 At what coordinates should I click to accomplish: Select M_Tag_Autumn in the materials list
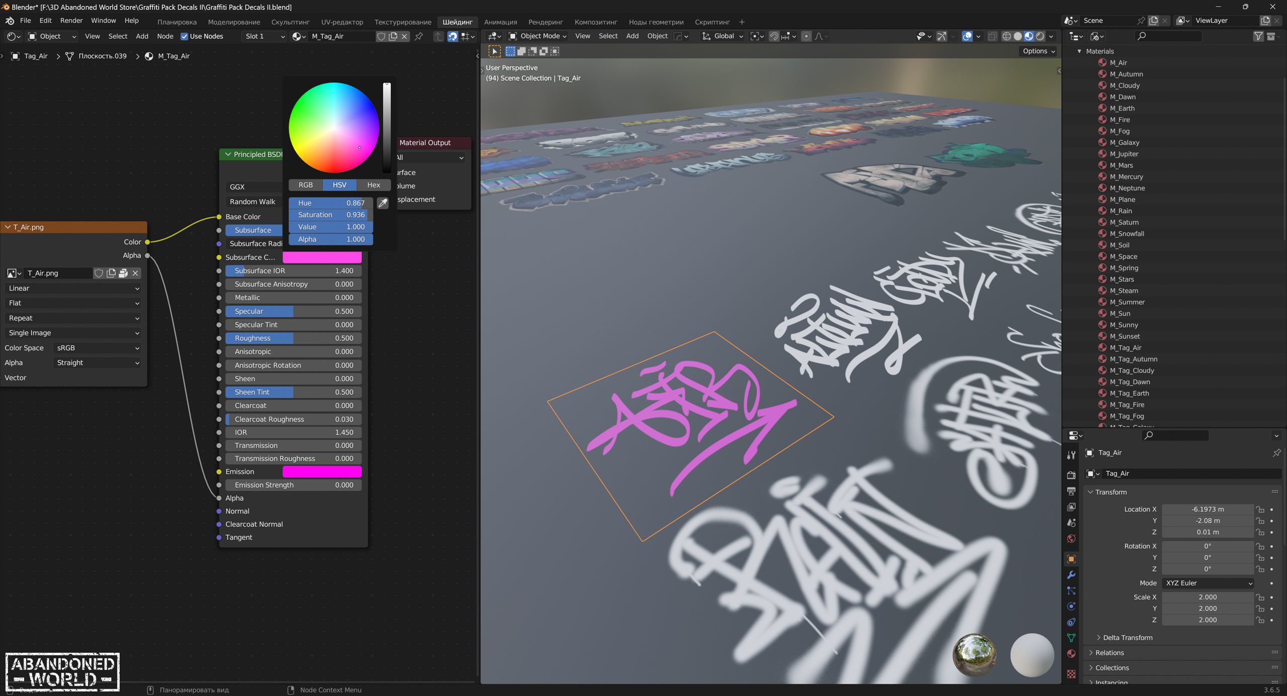pyautogui.click(x=1133, y=359)
